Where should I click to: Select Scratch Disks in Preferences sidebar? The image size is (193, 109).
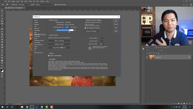click(37, 37)
